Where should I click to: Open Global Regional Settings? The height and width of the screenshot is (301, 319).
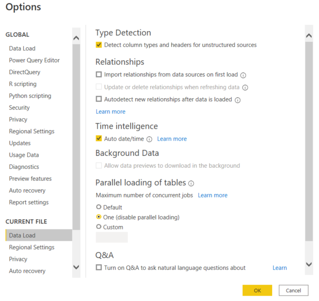[32, 131]
